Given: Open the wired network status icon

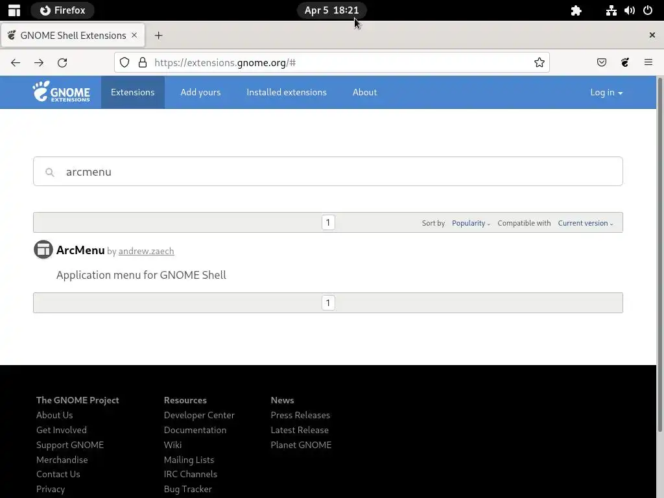Looking at the screenshot, I should tap(611, 10).
